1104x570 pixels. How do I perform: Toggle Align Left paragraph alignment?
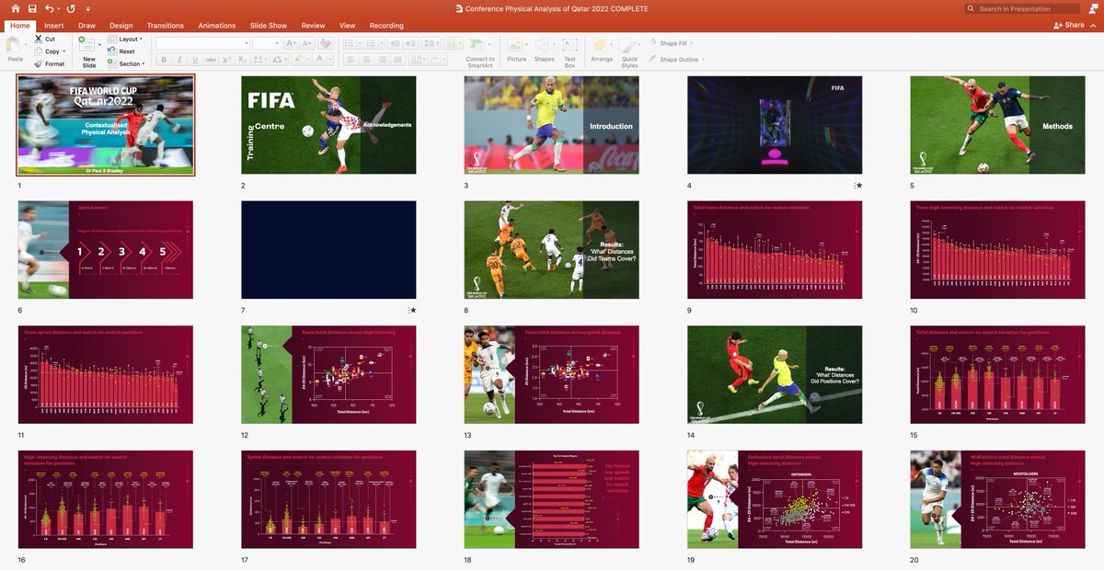point(351,60)
